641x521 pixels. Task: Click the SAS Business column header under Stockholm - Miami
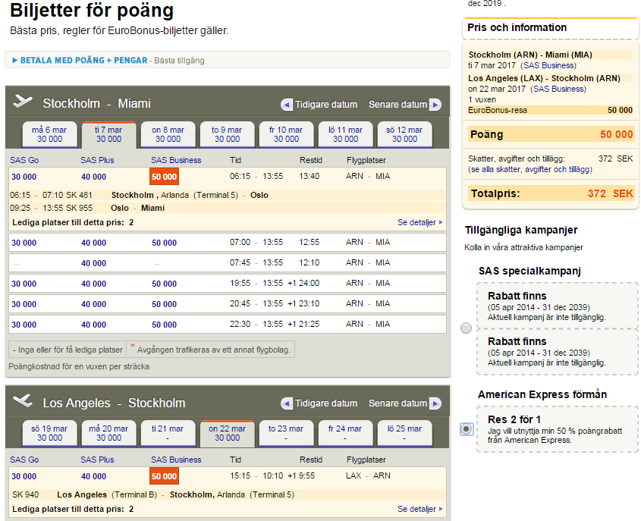(176, 160)
